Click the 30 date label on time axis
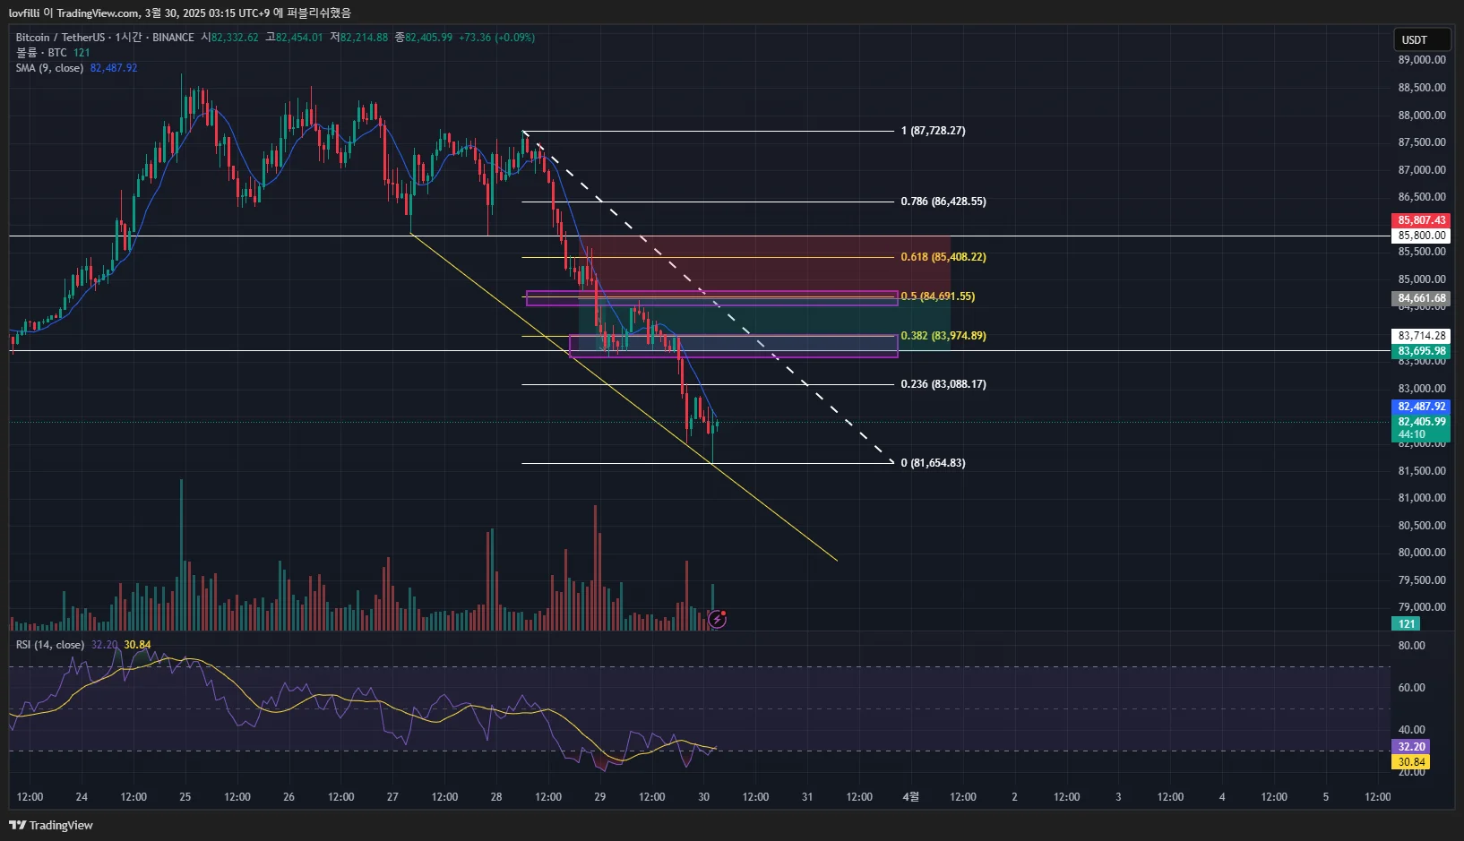Viewport: 1464px width, 841px height. 704,797
